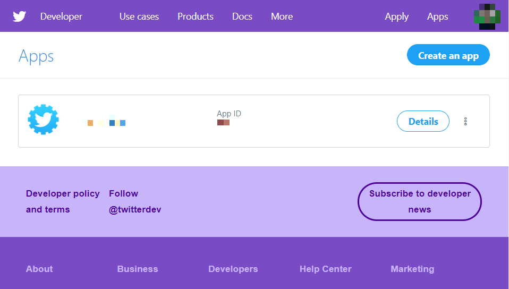
Task: Open Apps in the top navigation
Action: coord(437,16)
